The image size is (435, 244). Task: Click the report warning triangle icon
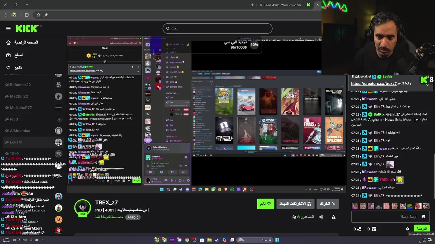tap(333, 217)
